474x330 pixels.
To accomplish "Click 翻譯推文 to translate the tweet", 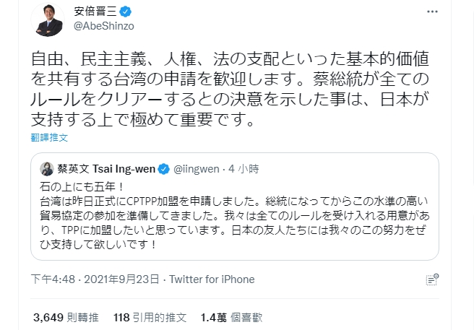I will 49,137.
